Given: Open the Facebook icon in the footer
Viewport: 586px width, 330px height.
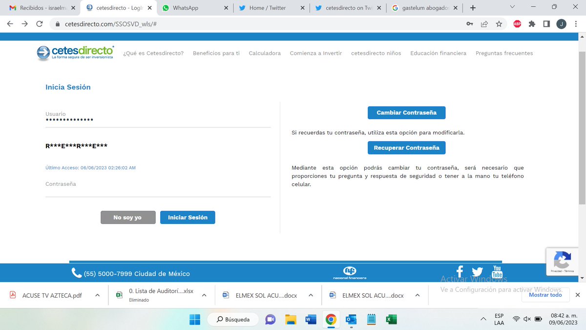Looking at the screenshot, I should pyautogui.click(x=460, y=272).
